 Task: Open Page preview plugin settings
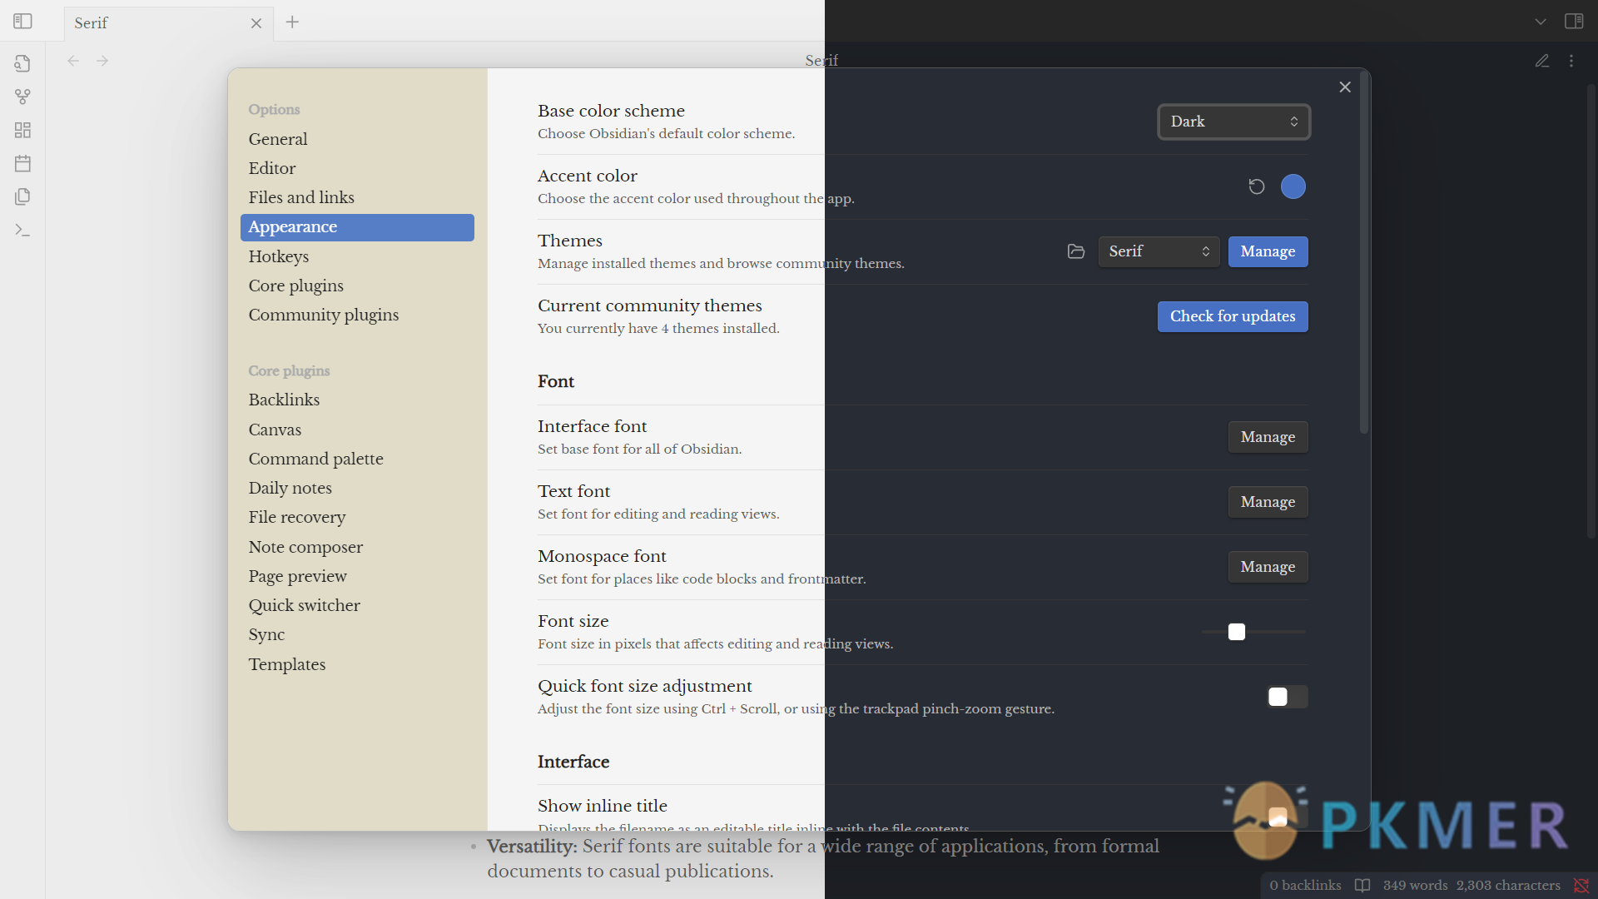point(357,576)
